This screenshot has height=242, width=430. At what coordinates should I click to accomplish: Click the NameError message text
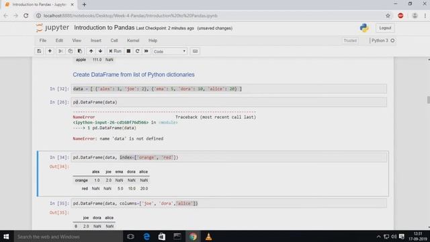point(118,139)
